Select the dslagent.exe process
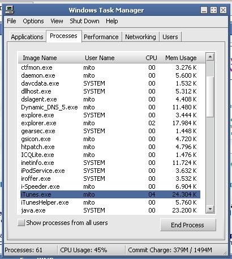The width and height of the screenshot is (232, 259). pos(110,99)
